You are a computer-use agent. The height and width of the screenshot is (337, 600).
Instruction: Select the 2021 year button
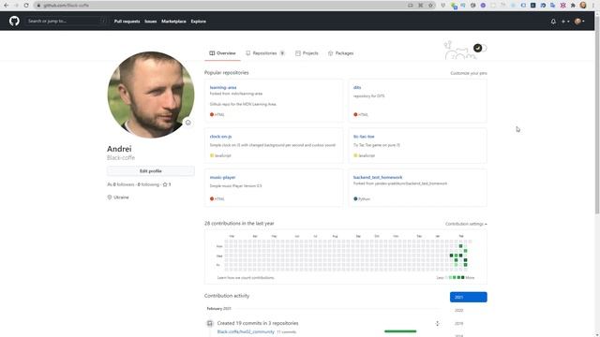469,297
